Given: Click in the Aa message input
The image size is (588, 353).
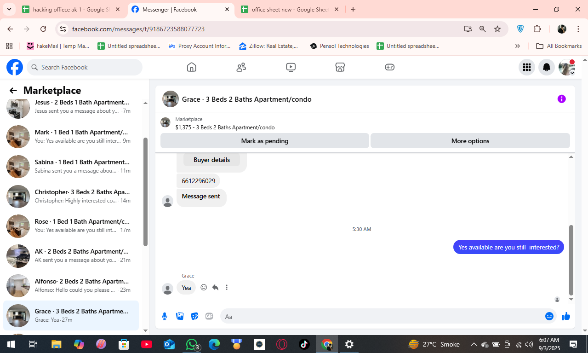Looking at the screenshot, I should tap(382, 316).
